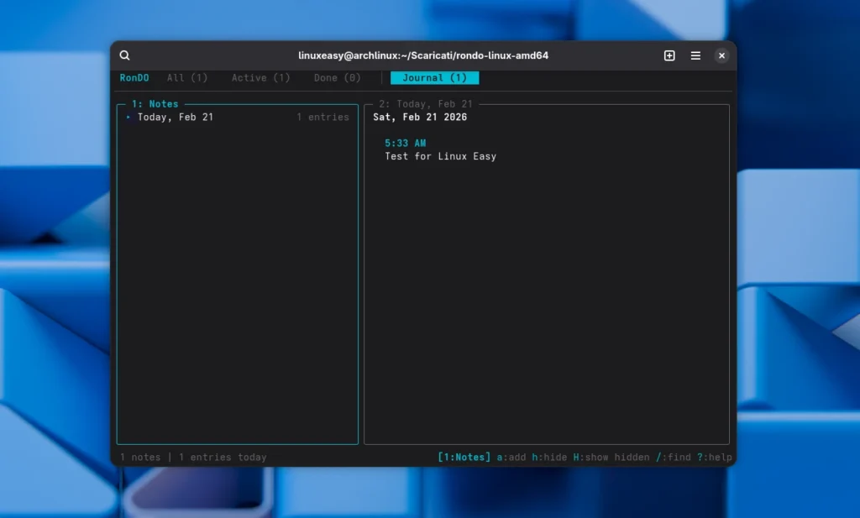Click the /:find shortcut hint

coord(673,458)
